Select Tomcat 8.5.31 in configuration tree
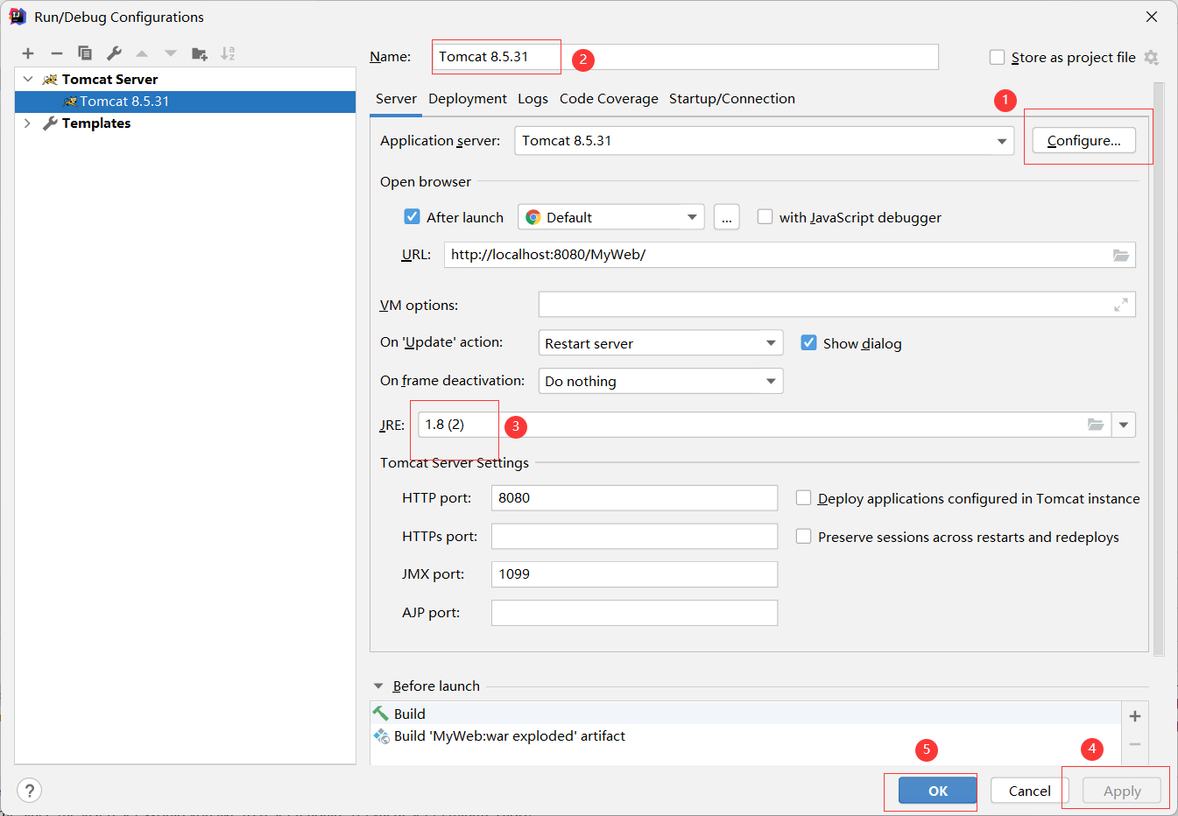The image size is (1178, 816). 185,102
